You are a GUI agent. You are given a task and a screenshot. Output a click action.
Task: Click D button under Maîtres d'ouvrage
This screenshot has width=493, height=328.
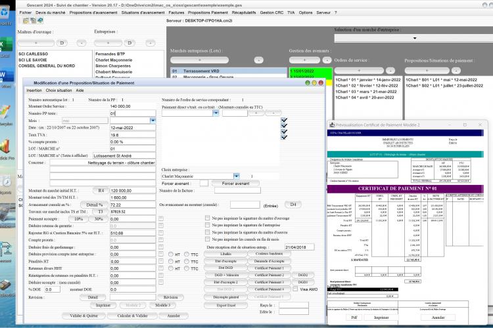click(62, 43)
